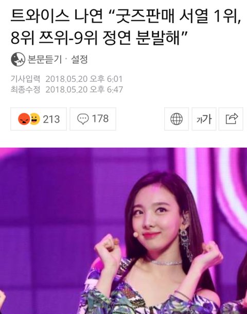Select the 오후 6:47 modified timestamp
Screen dimensions: 247x314
tap(107, 90)
